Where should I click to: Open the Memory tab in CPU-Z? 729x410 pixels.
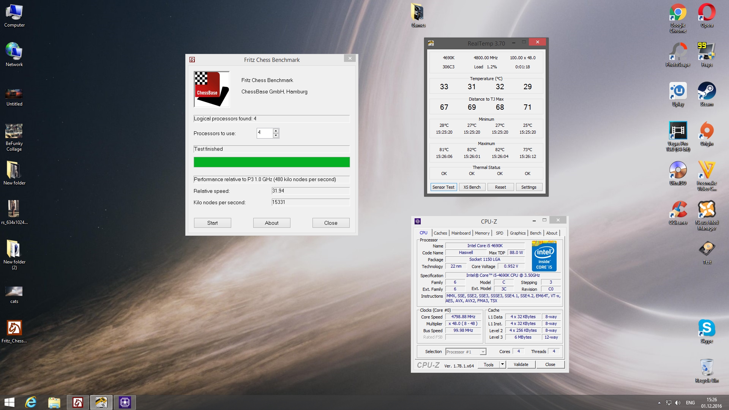coord(482,233)
